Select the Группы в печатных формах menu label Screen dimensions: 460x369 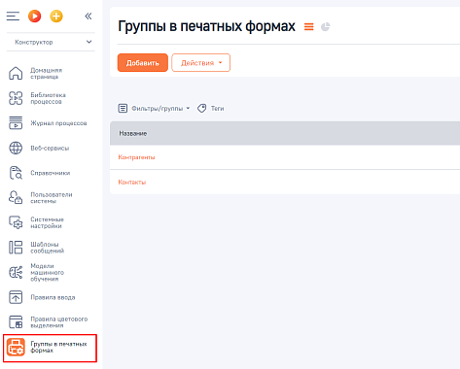(58, 347)
